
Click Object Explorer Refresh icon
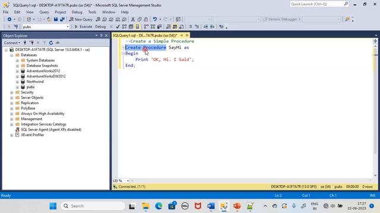point(51,43)
